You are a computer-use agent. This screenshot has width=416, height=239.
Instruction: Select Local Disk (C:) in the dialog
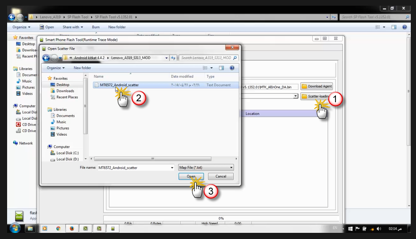(x=67, y=153)
